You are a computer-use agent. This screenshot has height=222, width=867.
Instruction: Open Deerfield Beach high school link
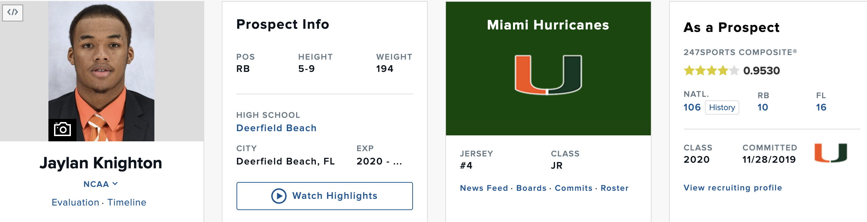click(x=276, y=128)
